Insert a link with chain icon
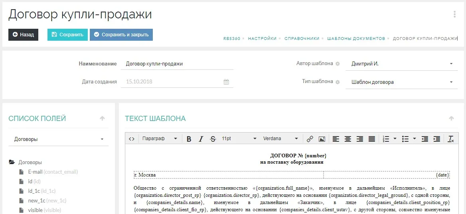466x214 pixels. (x=310, y=139)
